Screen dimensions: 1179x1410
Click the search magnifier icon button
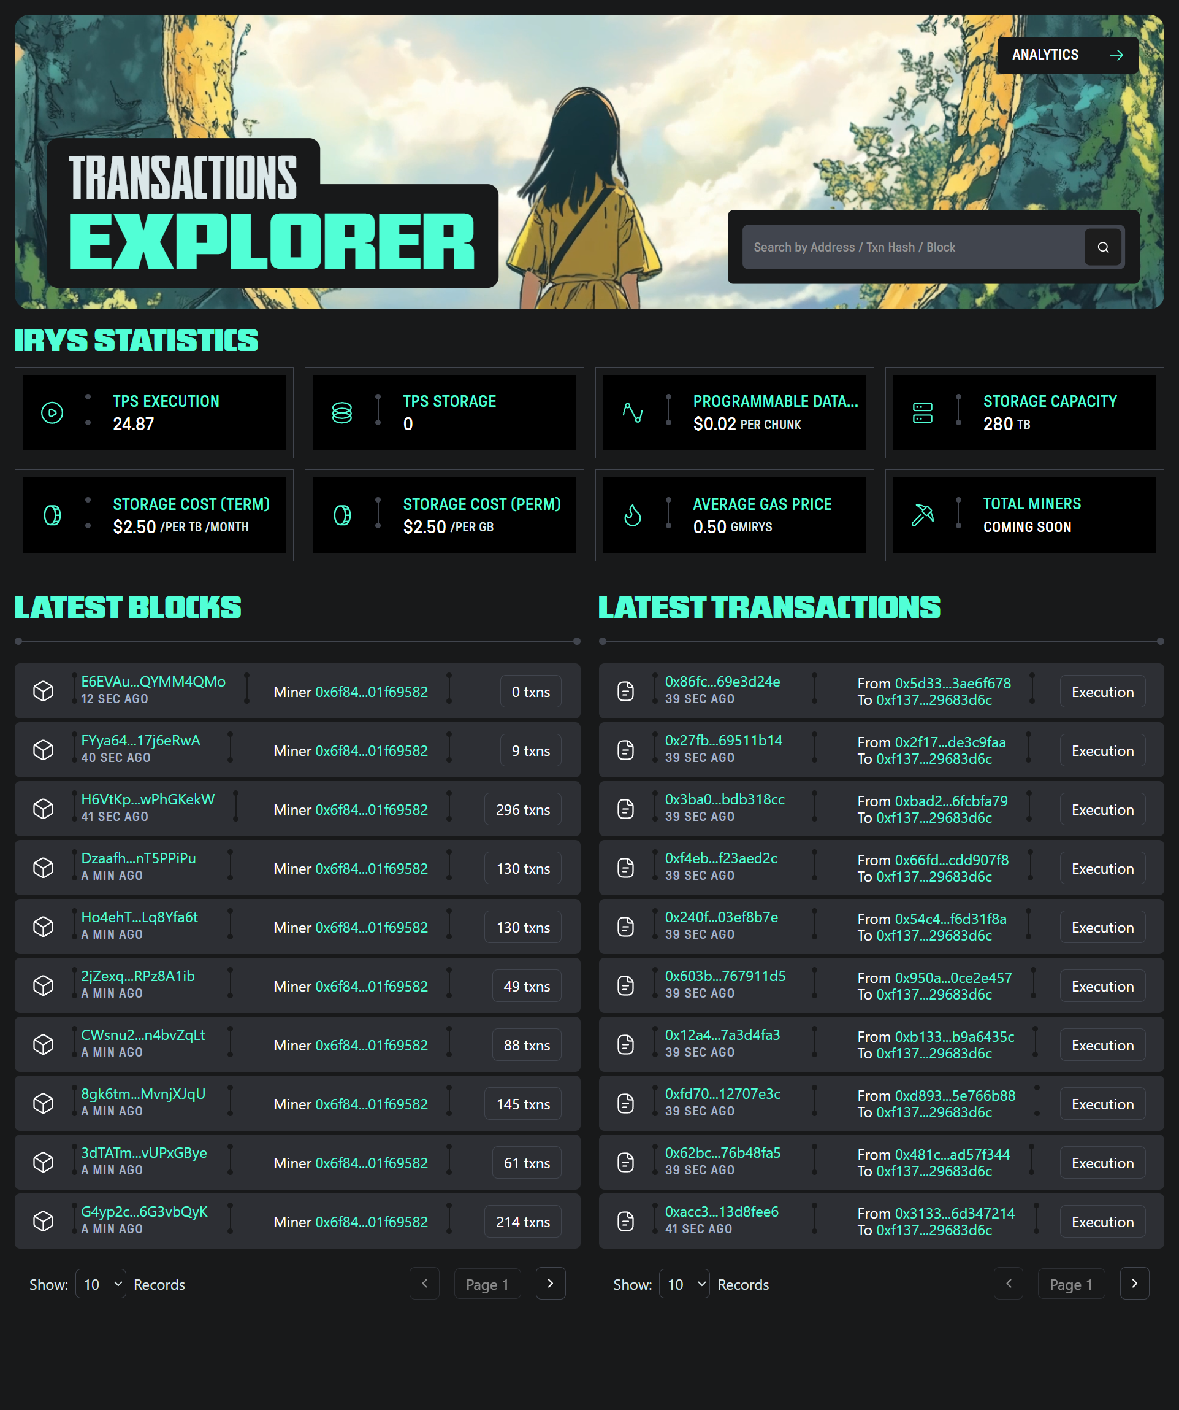pos(1102,247)
